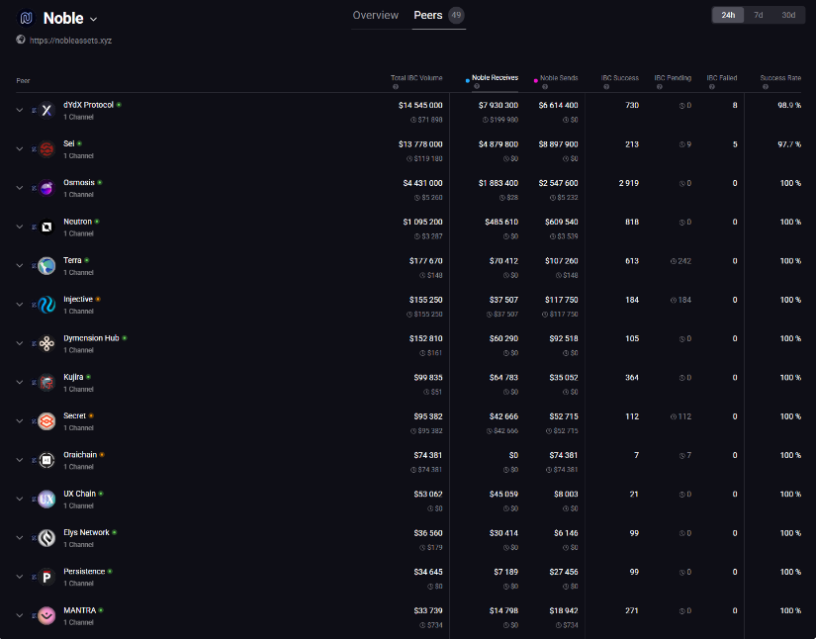Click the orange status dot next to Oraichain
The height and width of the screenshot is (639, 816).
tap(102, 455)
